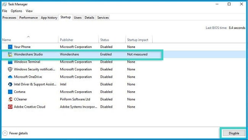Select the Cortana entry name
Image resolution: width=248 pixels, height=140 pixels.
click(19, 92)
